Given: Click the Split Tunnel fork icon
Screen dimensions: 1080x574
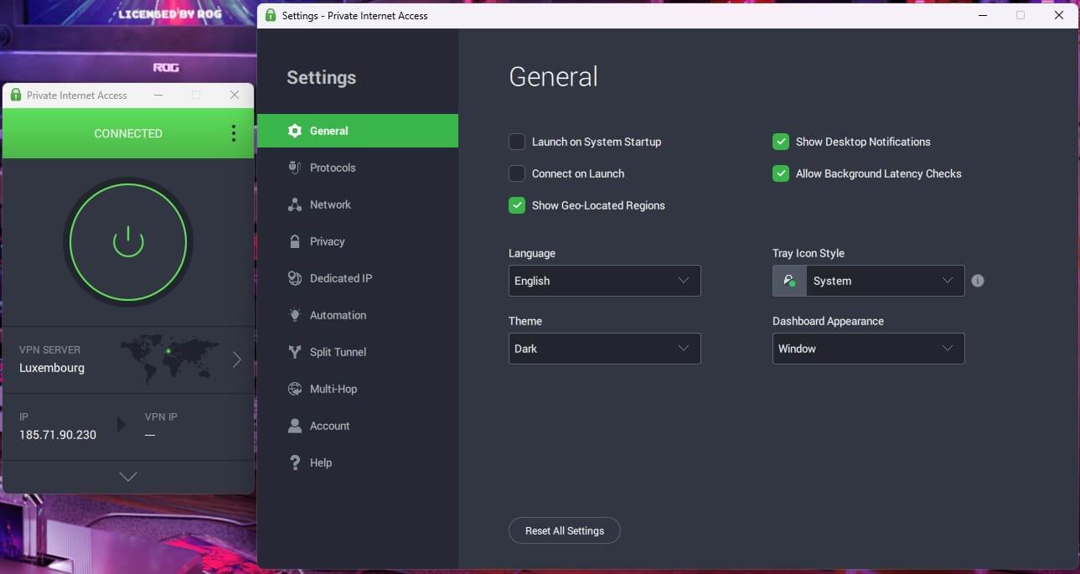Looking at the screenshot, I should point(294,352).
